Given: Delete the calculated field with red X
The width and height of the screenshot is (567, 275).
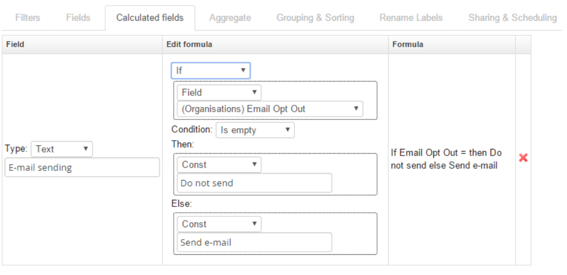Looking at the screenshot, I should tap(523, 158).
